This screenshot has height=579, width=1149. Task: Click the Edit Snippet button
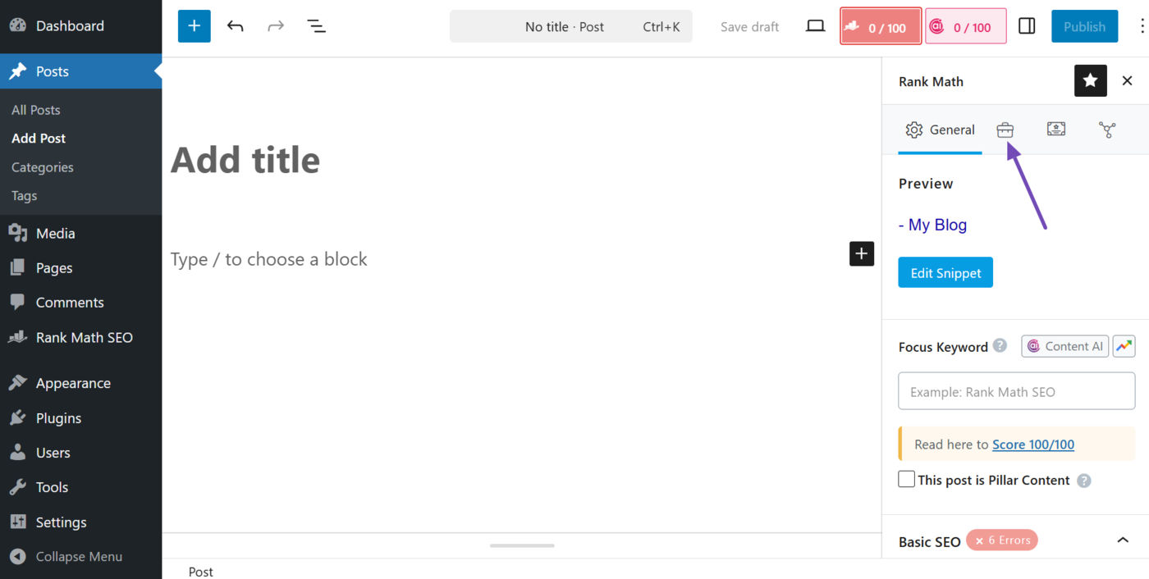tap(945, 273)
